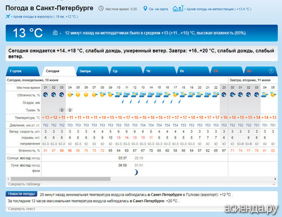This screenshot has width=282, height=217.
Task: Click humidity value 62
Action: pyautogui.click(x=208, y=150)
